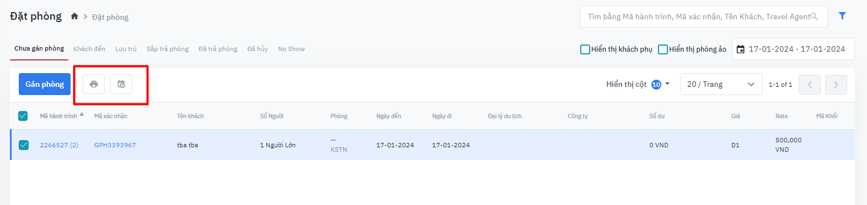Click the printer icon button
The width and height of the screenshot is (867, 205).
94,84
